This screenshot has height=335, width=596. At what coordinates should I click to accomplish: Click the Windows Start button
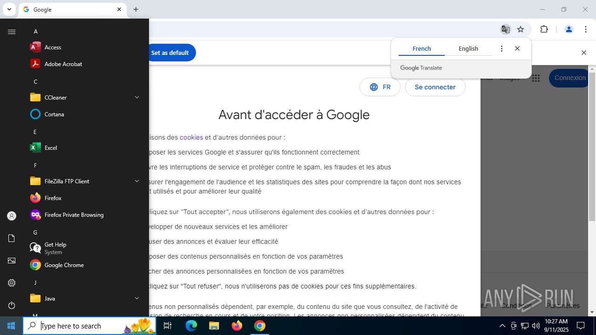click(11, 326)
